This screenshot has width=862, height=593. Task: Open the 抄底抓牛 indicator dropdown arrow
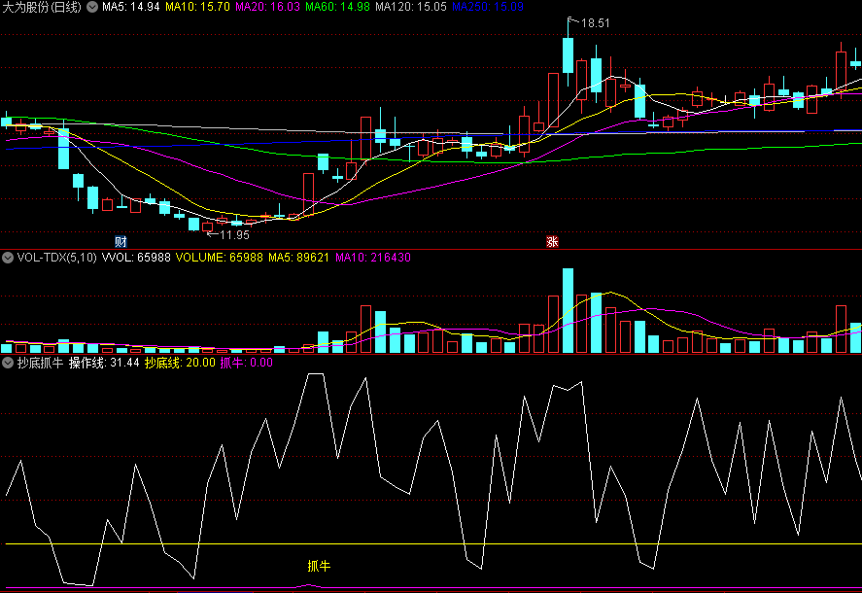[8, 363]
